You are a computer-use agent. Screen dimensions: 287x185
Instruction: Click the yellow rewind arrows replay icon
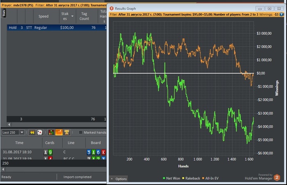point(32,132)
